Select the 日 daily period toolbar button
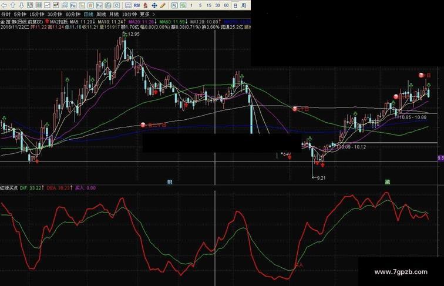Viewport: 444px width, 286px height. click(x=236, y=5)
